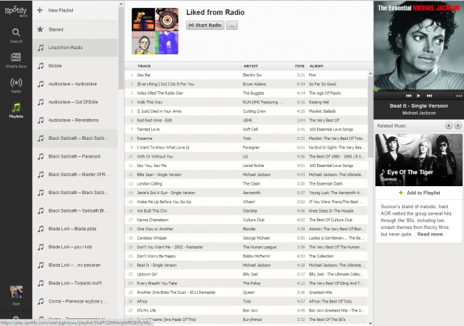
Task: Click note icon of Blade Loki – ...no pasaran
Action: (x=41, y=265)
